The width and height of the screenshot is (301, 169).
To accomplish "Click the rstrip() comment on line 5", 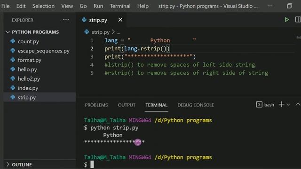I will [186, 73].
